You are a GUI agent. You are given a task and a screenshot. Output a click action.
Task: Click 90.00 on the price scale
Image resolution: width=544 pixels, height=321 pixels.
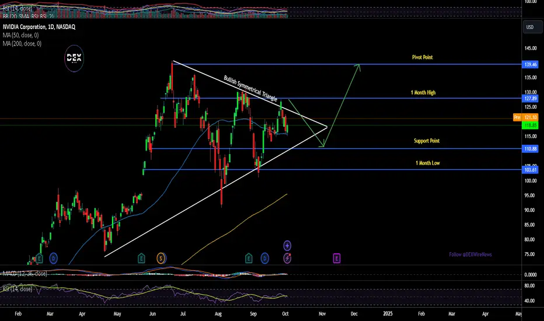pyautogui.click(x=531, y=210)
